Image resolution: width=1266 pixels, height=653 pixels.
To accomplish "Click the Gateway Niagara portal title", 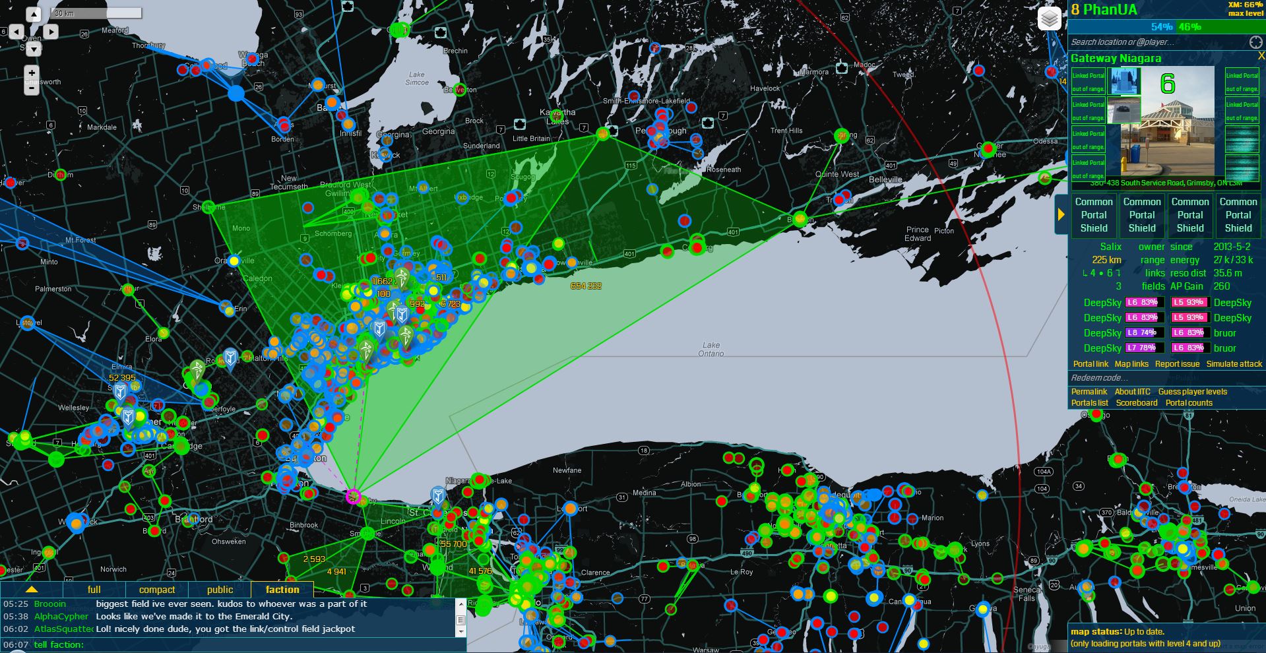I will pos(1116,58).
